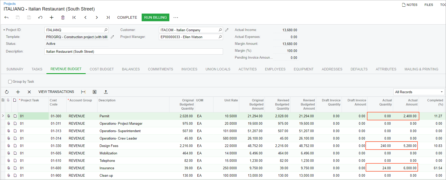Click the Projects breadcrumb link
Image resolution: width=446 pixels, height=180 pixels.
9,4
